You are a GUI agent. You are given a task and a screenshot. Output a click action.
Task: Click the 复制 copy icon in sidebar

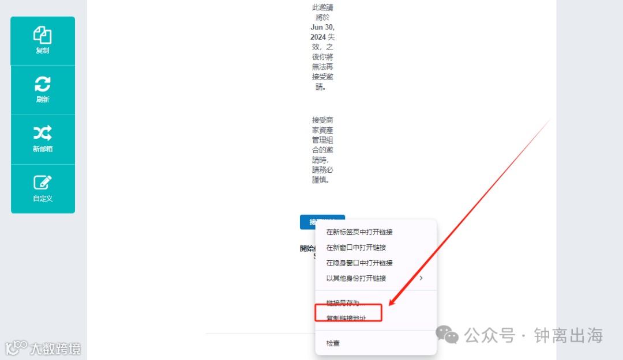pyautogui.click(x=43, y=35)
